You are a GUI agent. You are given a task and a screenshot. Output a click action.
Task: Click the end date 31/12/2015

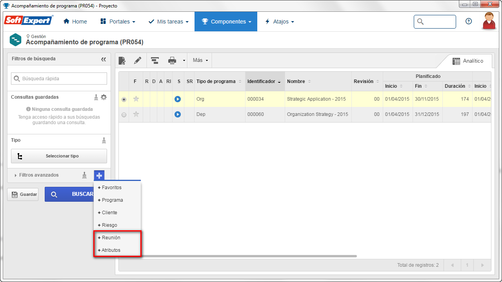(x=427, y=114)
